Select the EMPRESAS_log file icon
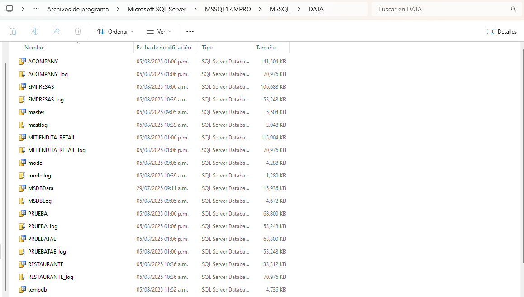Screen dimensions: 524x297 22,99
